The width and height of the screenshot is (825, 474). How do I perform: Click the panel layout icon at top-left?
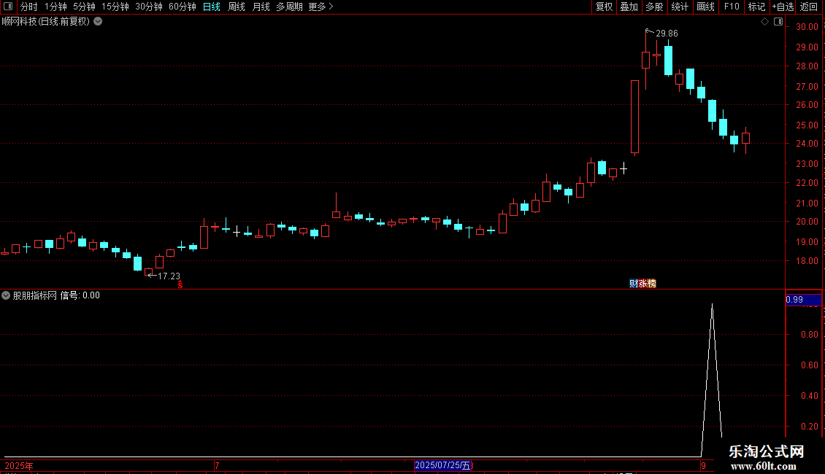tap(8, 7)
